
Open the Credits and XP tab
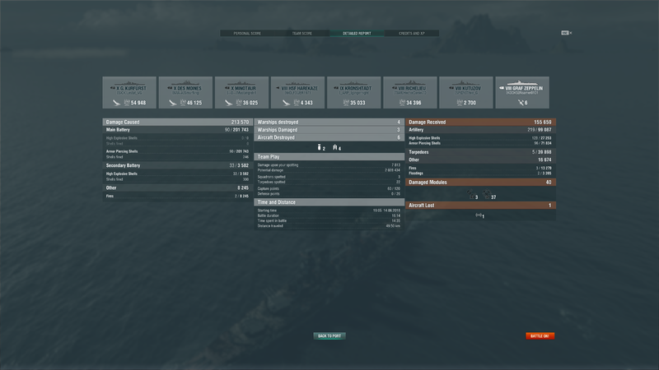point(411,33)
